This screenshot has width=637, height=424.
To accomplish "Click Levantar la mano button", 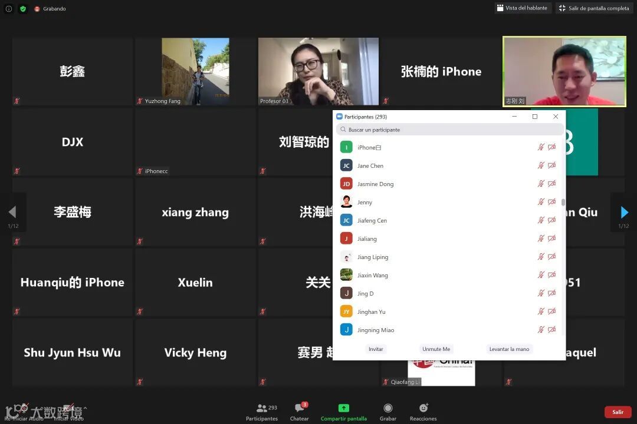I will pos(509,349).
